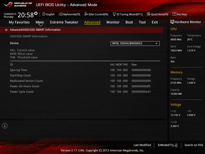The image size is (205, 154).
Task: Click the Version 2.17.1246 copyright text
Action: (102, 151)
